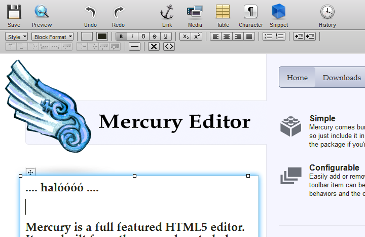Edit HTML with the angle brackets icon
The width and height of the screenshot is (365, 237).
169,46
